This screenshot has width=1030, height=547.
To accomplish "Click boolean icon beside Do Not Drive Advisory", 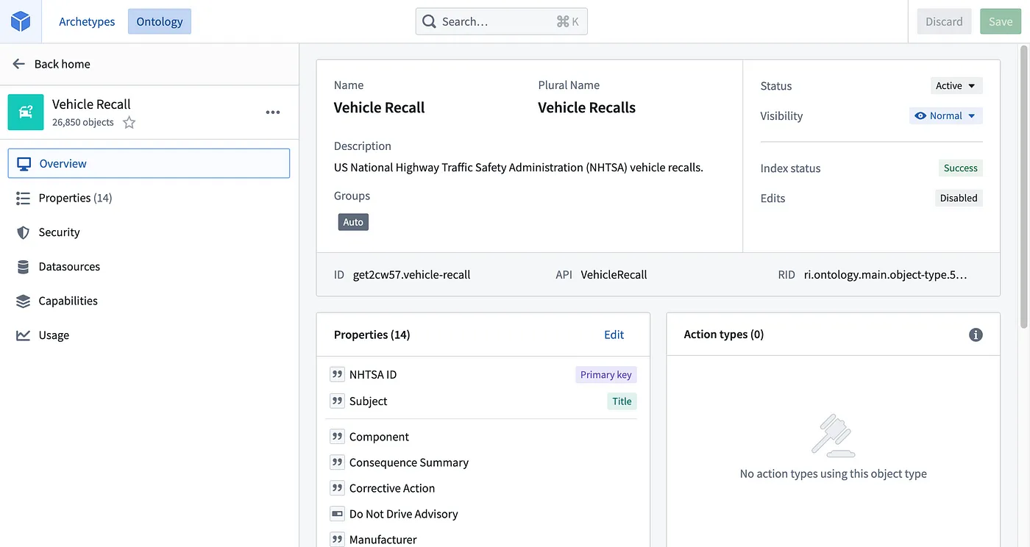I will tap(337, 514).
